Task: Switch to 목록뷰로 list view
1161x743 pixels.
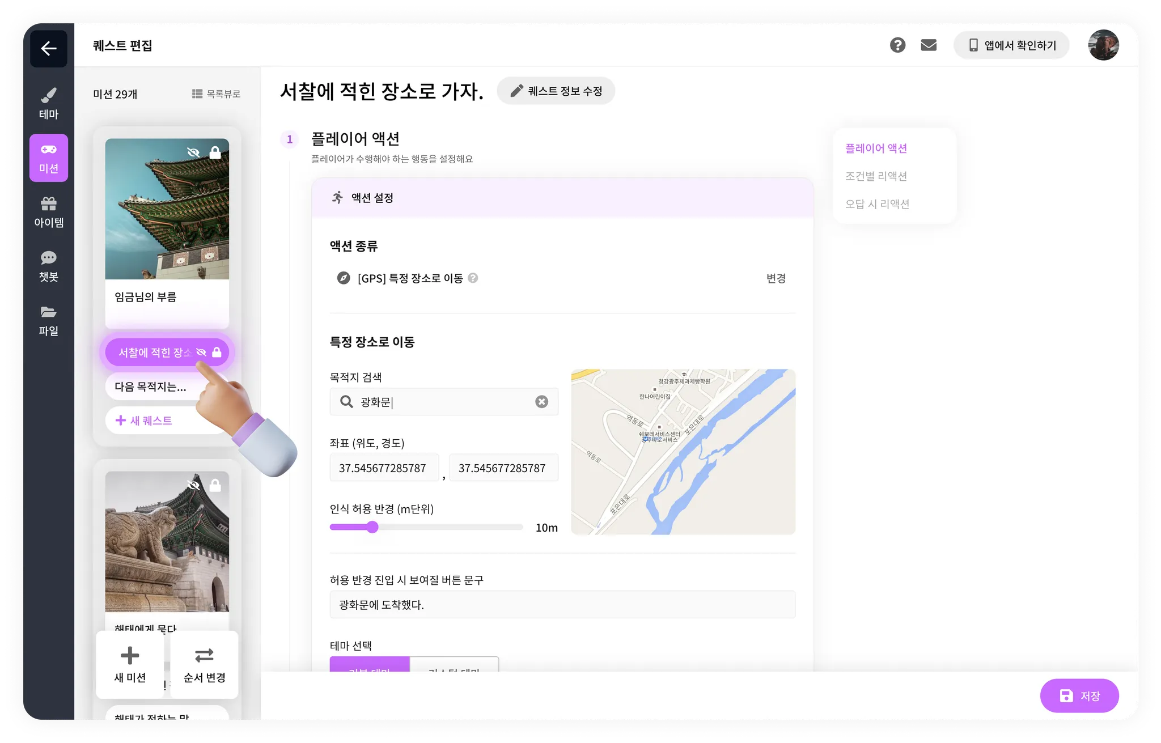Action: (x=217, y=94)
